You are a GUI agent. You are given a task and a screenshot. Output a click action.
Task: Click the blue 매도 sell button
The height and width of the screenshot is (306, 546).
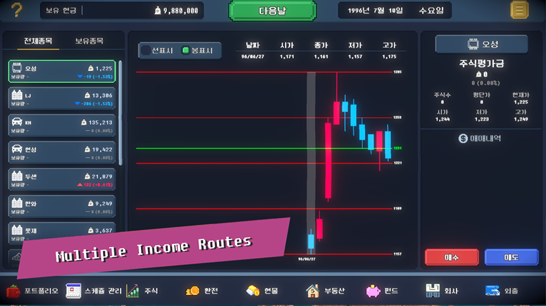click(511, 257)
